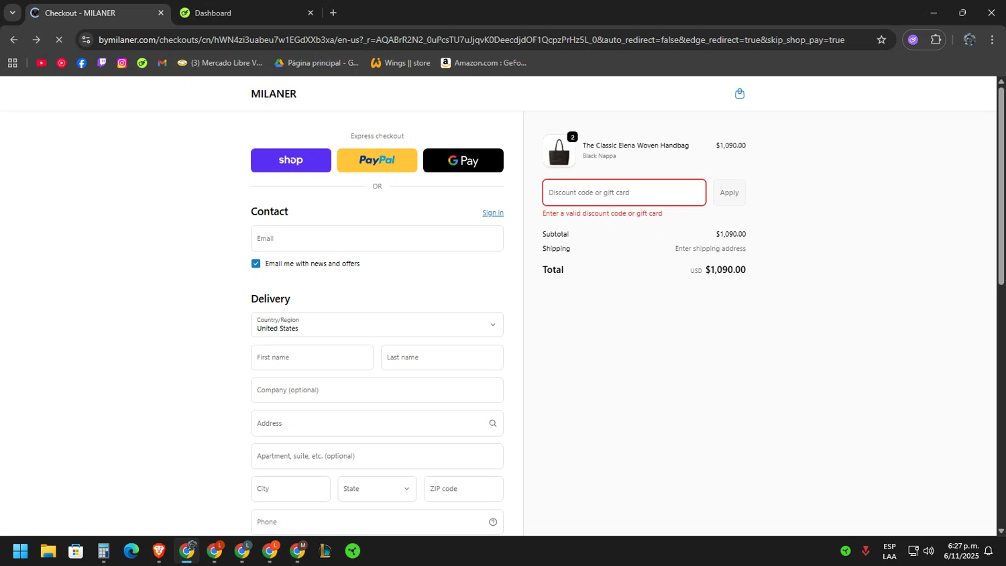1006x566 pixels.
Task: Open the Gmail bookmark
Action: tap(162, 63)
